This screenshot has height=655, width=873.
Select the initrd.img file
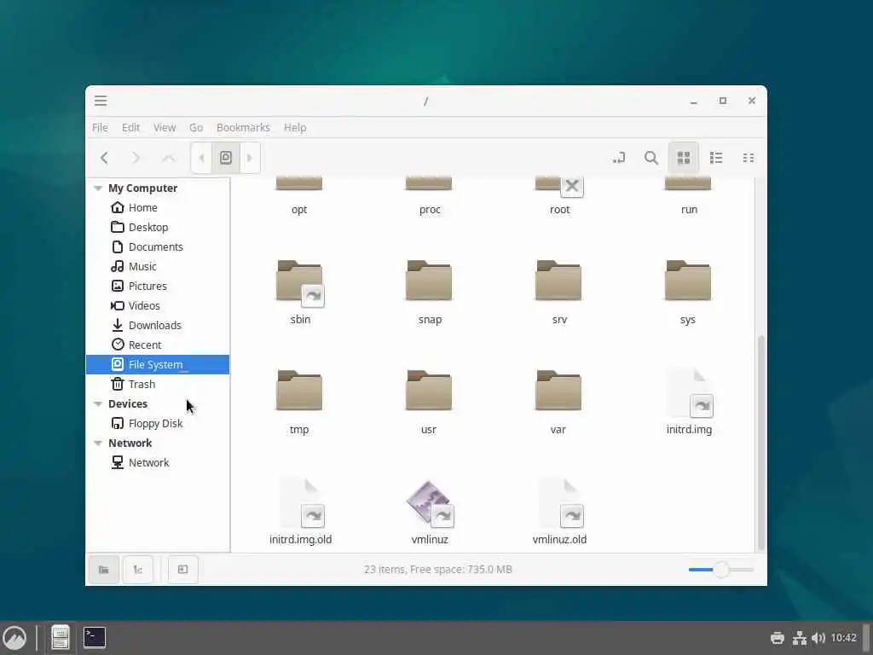689,403
